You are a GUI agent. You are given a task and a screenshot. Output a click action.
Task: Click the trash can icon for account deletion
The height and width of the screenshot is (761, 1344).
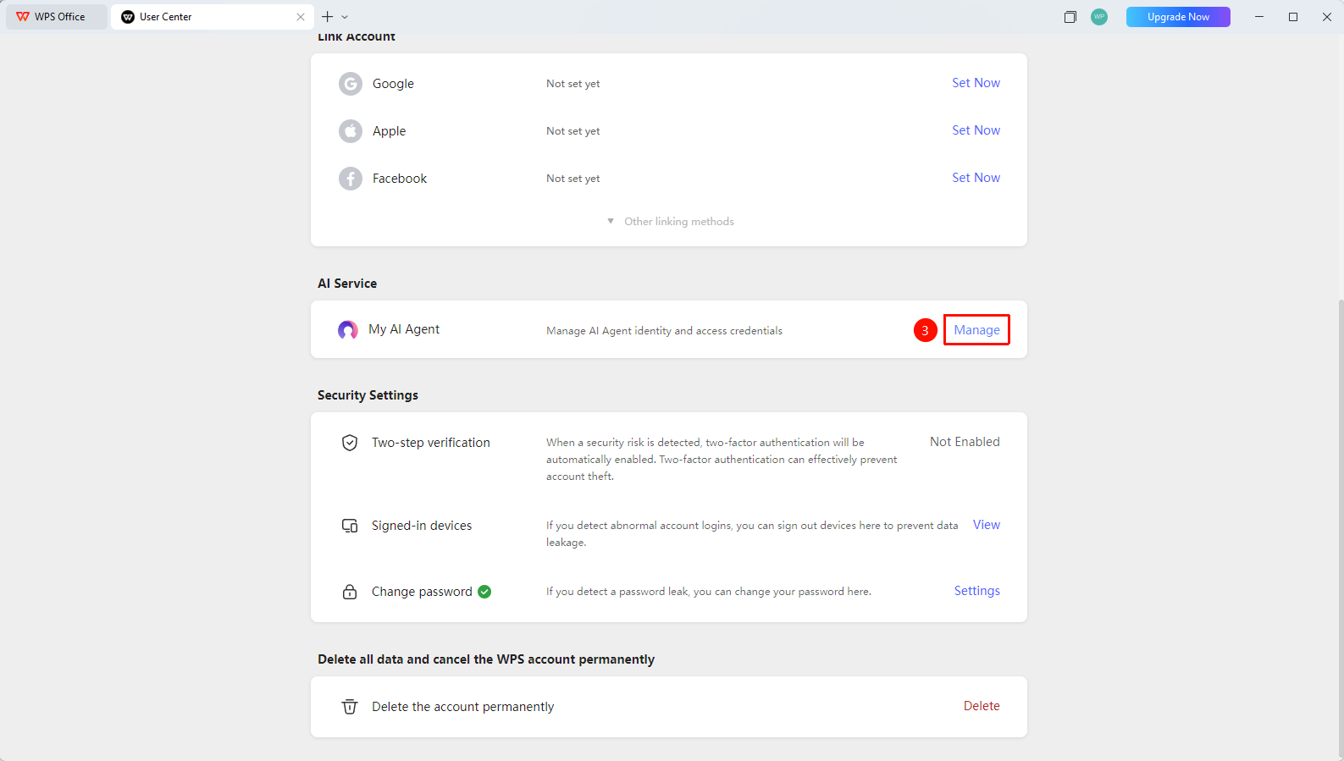coord(350,707)
